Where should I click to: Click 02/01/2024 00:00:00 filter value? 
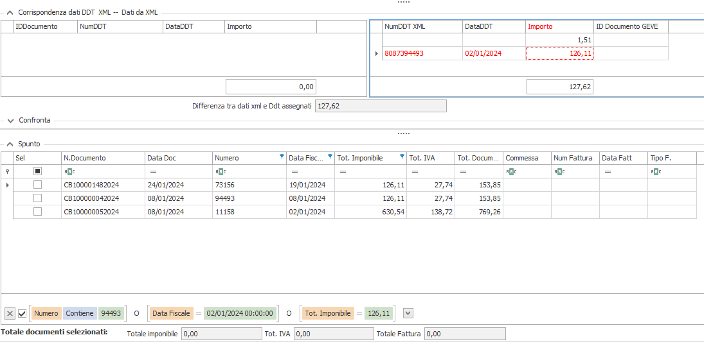click(239, 314)
